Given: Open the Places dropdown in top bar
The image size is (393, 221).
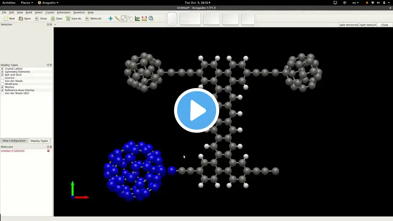Looking at the screenshot, I should click(x=27, y=3).
